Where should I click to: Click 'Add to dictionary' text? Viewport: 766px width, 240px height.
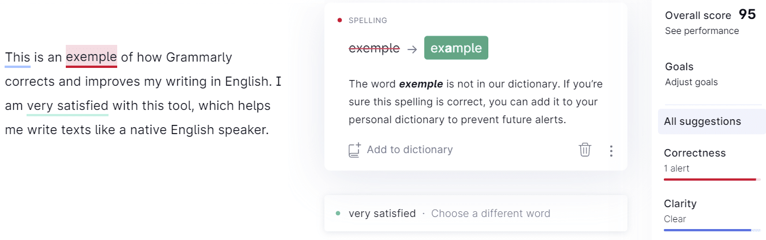point(410,150)
